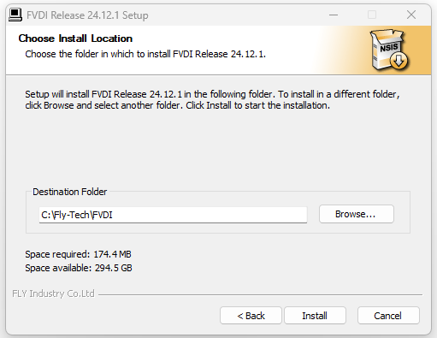Click the FLY Industry Co.Ltd branding text
The image size is (437, 338).
(53, 294)
